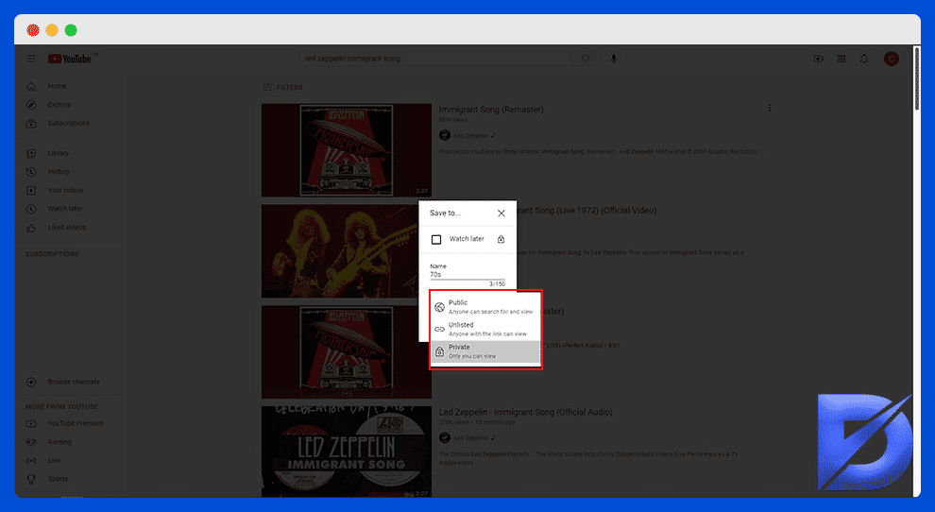Choose Unlisted privacy option
The width and height of the screenshot is (935, 512).
coord(485,329)
